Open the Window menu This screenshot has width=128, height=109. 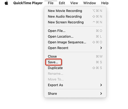pos(90,3)
